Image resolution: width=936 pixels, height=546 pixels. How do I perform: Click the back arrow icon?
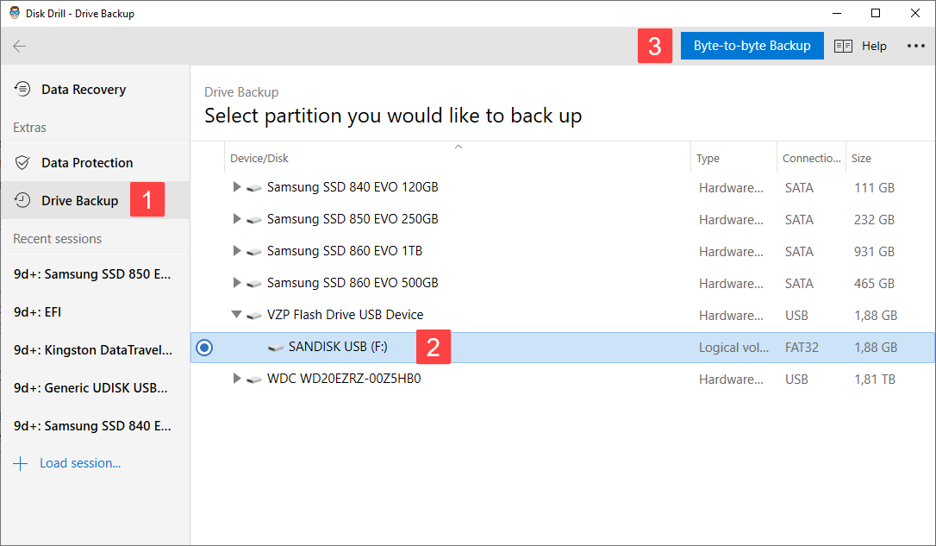[20, 47]
